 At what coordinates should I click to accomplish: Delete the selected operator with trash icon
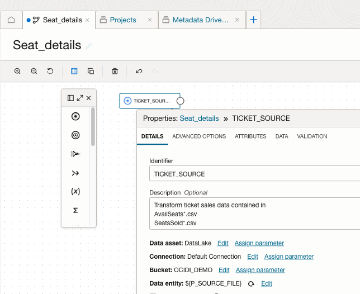pos(115,71)
